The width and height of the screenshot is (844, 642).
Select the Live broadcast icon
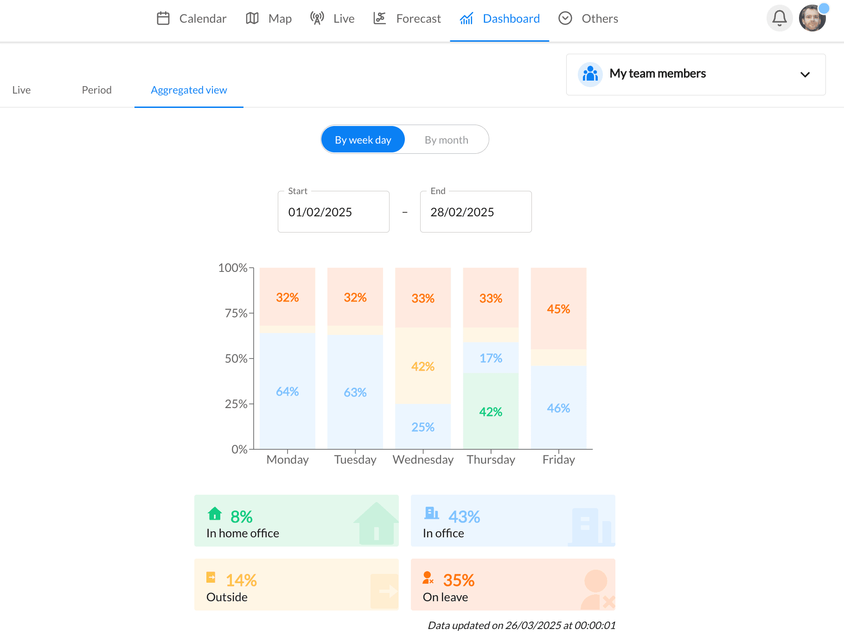pyautogui.click(x=317, y=18)
